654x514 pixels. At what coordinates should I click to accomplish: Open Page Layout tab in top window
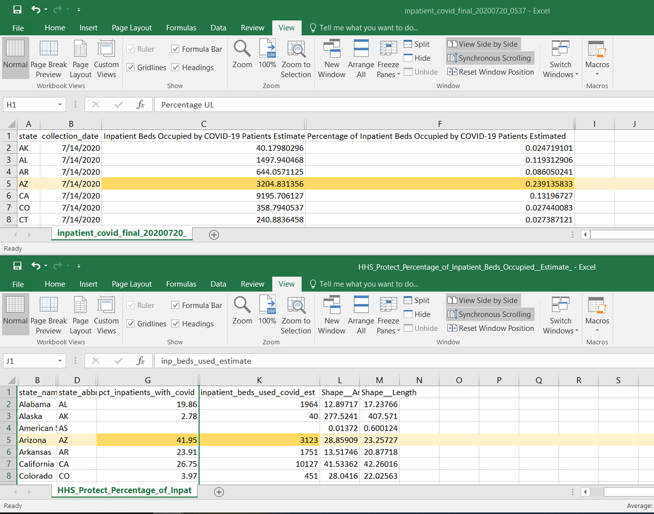[131, 28]
